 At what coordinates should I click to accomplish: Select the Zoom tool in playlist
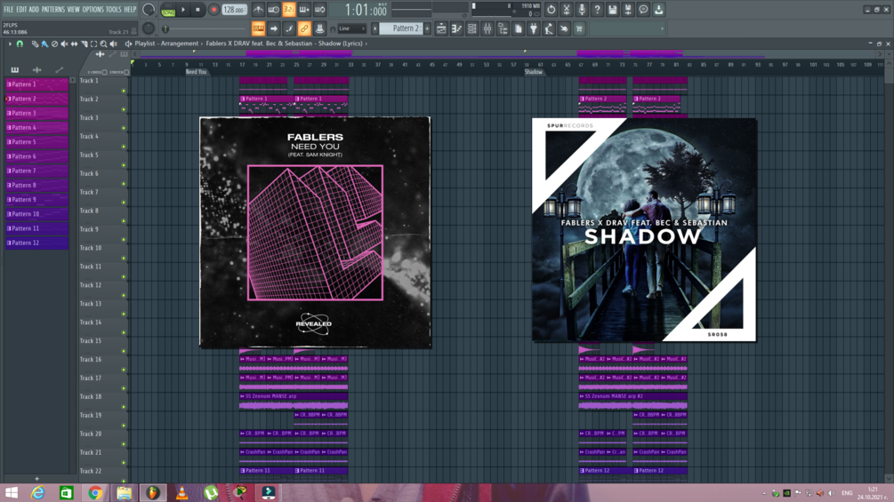point(103,44)
